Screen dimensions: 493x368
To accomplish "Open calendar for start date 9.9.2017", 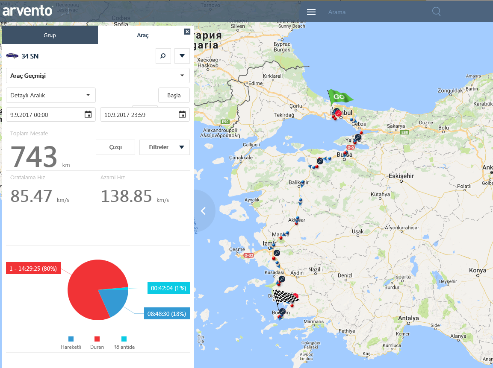I will 88,114.
